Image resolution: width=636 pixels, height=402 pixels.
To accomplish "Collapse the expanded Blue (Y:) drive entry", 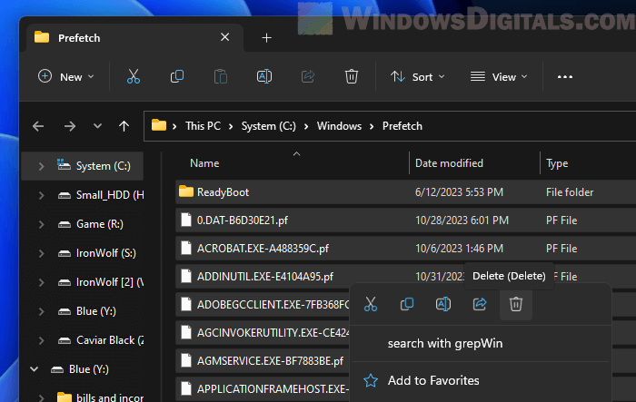I will pos(35,369).
